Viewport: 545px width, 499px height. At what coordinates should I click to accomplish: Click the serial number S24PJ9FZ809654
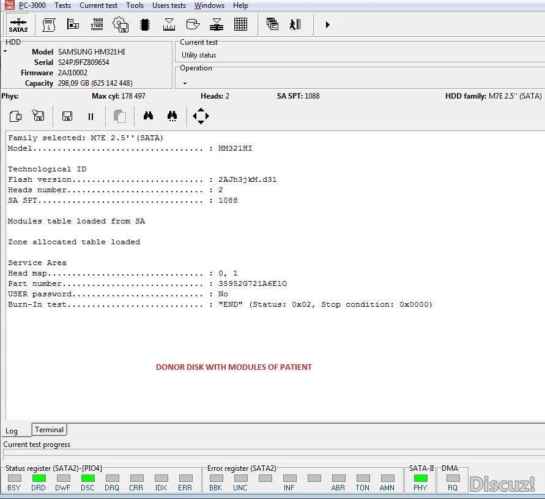[x=83, y=62]
